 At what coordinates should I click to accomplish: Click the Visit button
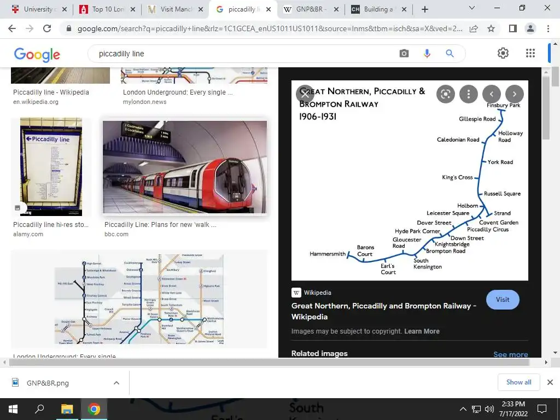pyautogui.click(x=503, y=300)
